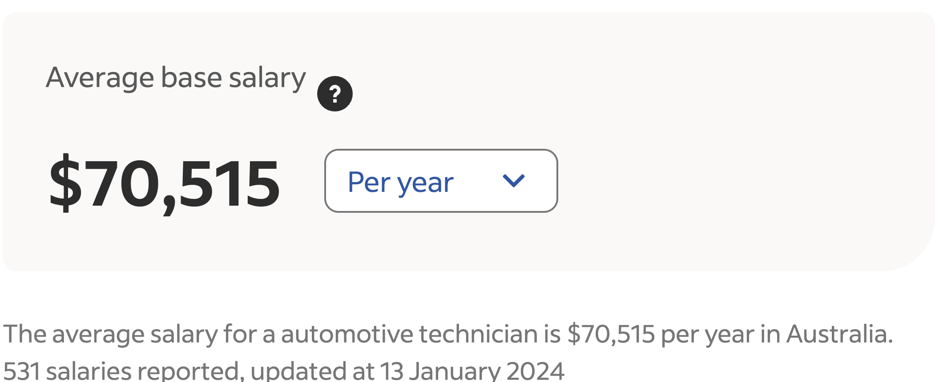Click the number 531 in the report line
This screenshot has height=382, width=935.
(x=21, y=370)
